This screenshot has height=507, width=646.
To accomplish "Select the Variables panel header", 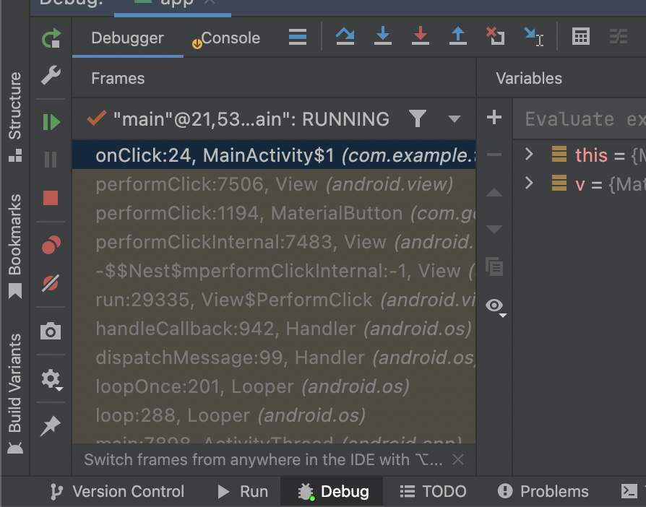I will (x=529, y=79).
